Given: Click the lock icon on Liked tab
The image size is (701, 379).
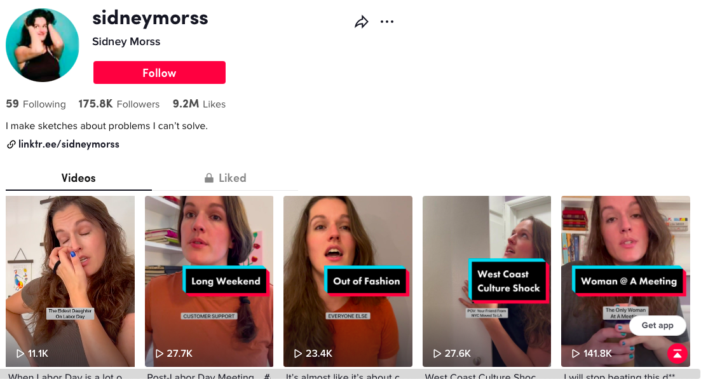Looking at the screenshot, I should pos(209,177).
